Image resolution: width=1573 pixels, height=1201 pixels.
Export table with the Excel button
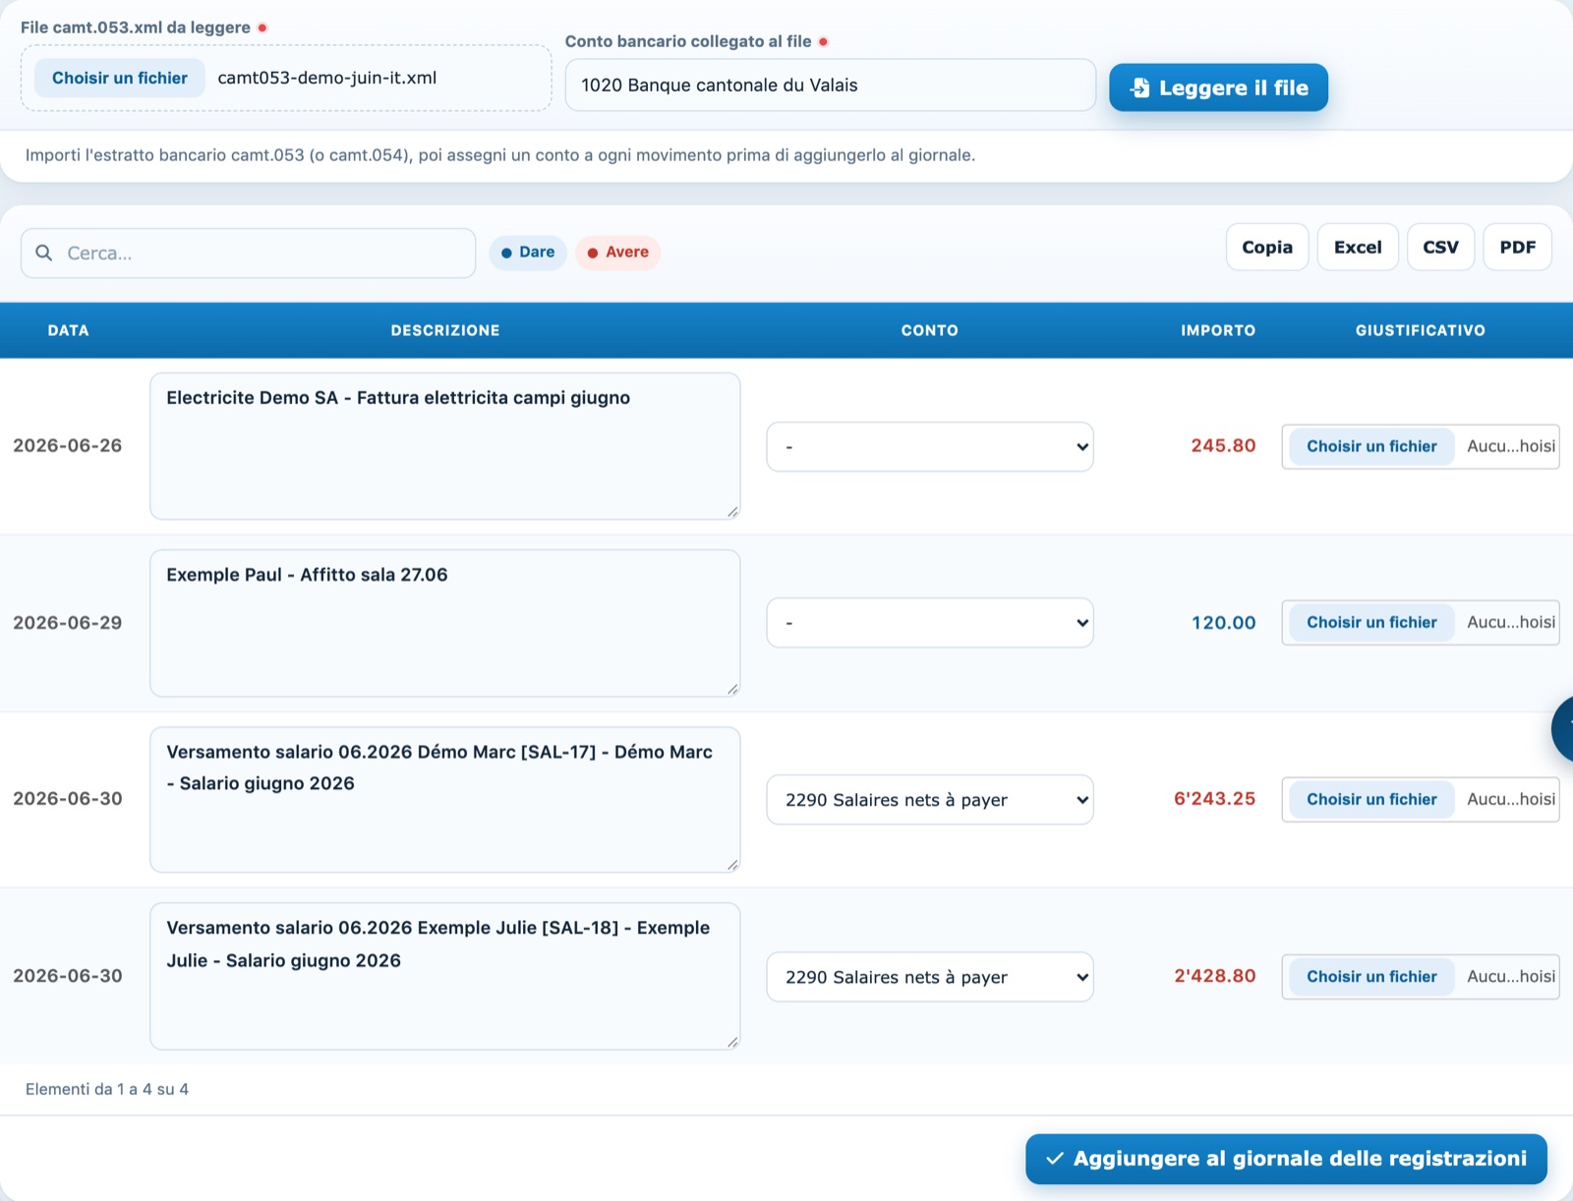tap(1358, 247)
